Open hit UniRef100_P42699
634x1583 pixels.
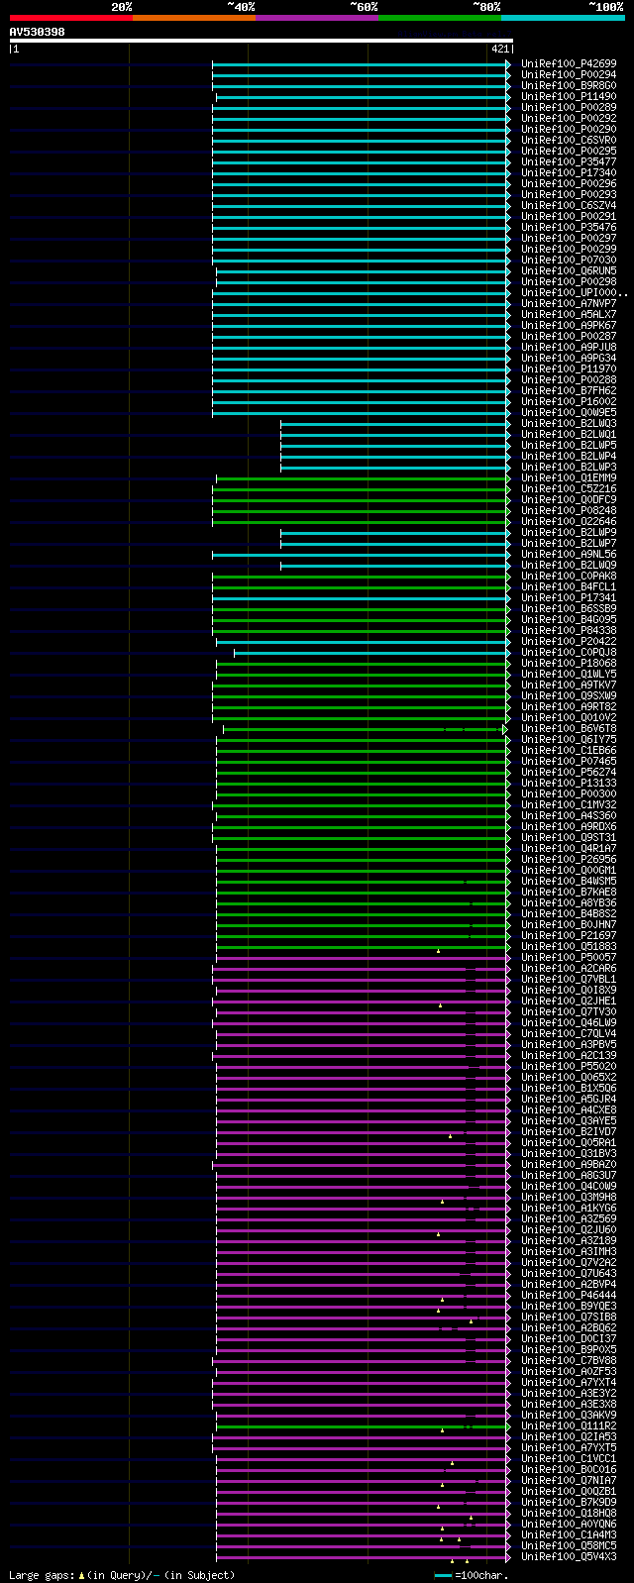[569, 63]
